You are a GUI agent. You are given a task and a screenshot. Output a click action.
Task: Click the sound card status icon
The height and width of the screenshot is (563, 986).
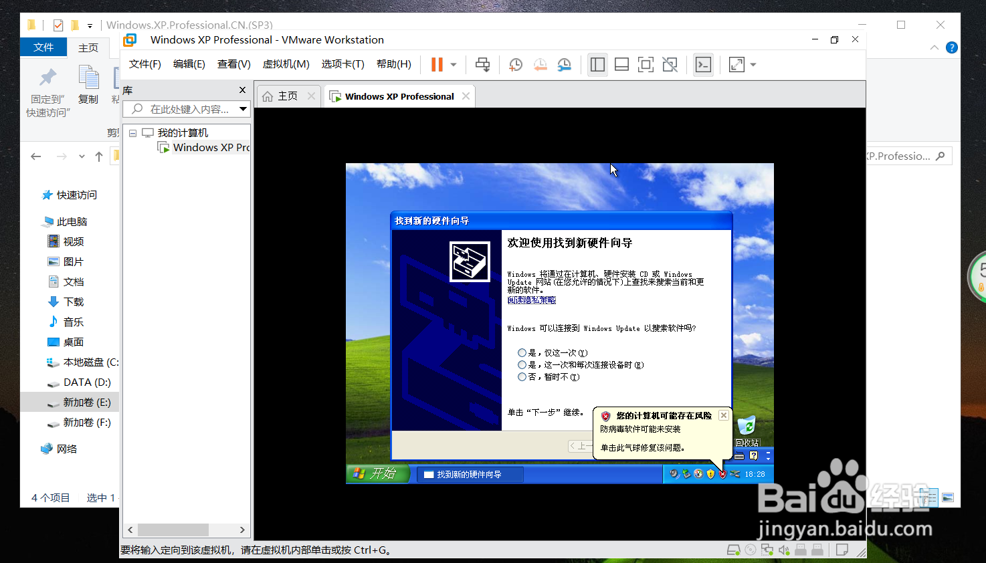point(784,550)
